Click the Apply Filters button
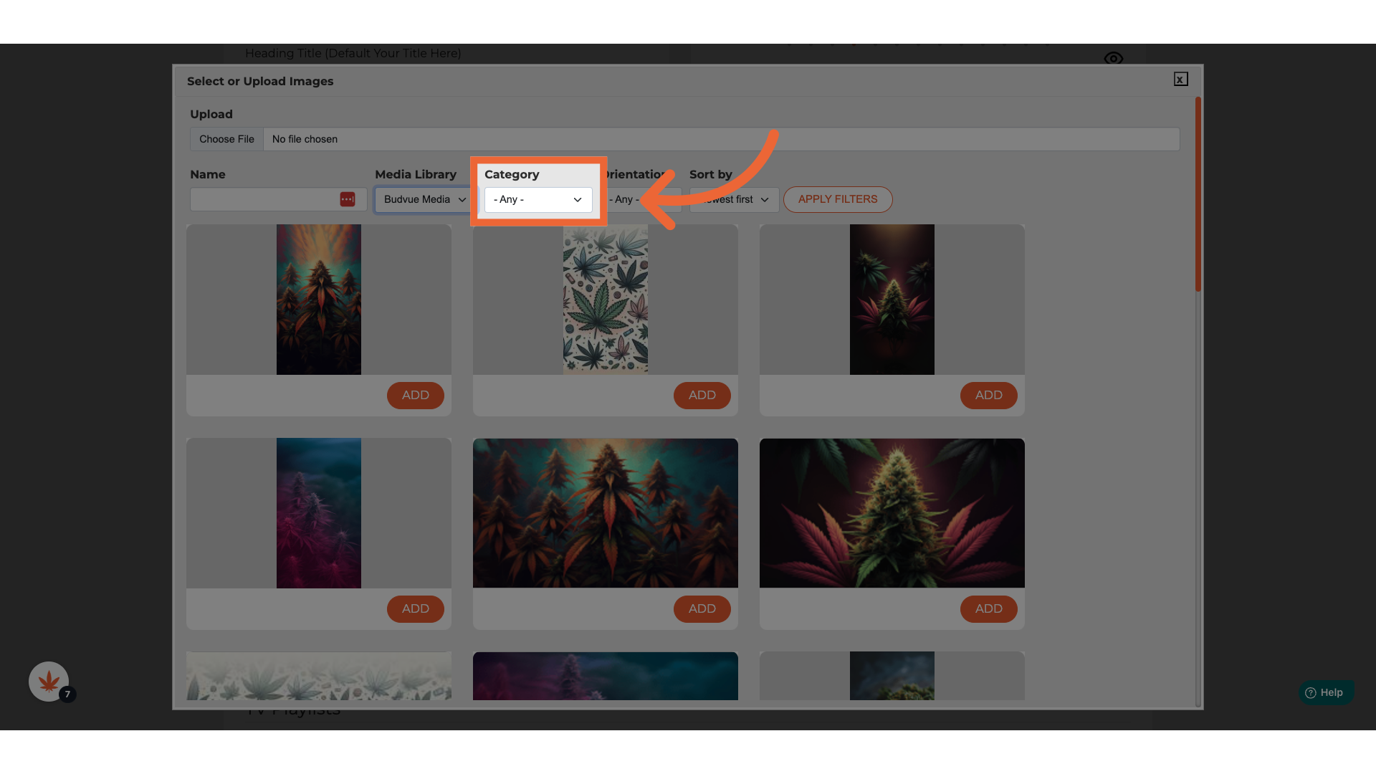The width and height of the screenshot is (1376, 774). coord(837,199)
